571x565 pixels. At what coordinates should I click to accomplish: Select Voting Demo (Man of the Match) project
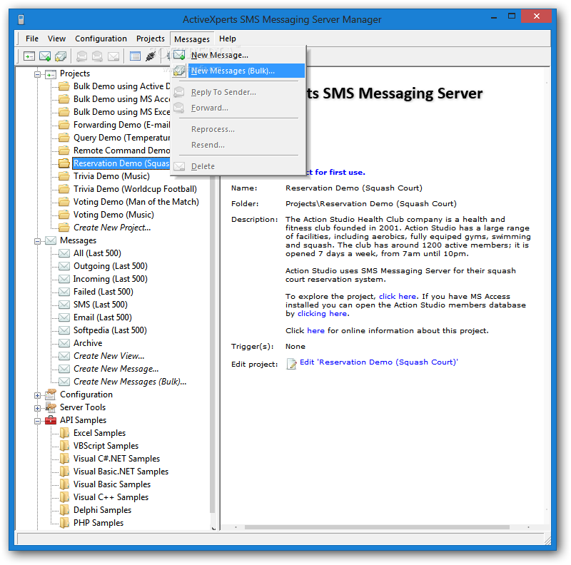click(x=136, y=202)
